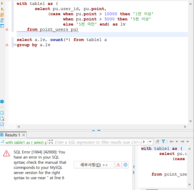
Task: Open the SQL console terminal icon
Action: [2, 26]
